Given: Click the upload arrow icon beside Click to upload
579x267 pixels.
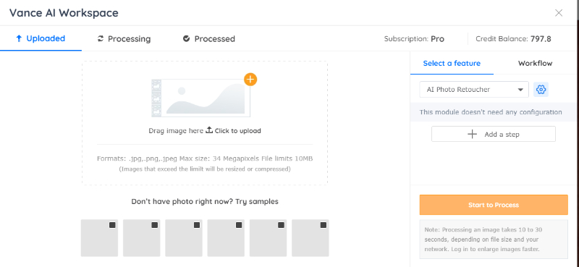Looking at the screenshot, I should pyautogui.click(x=209, y=130).
